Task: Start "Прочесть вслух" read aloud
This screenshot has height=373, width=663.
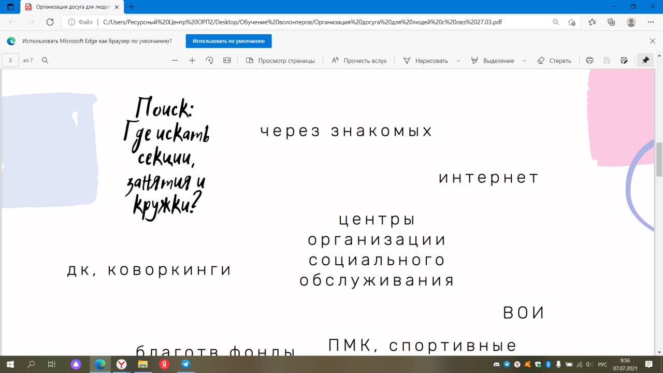Action: pyautogui.click(x=359, y=60)
